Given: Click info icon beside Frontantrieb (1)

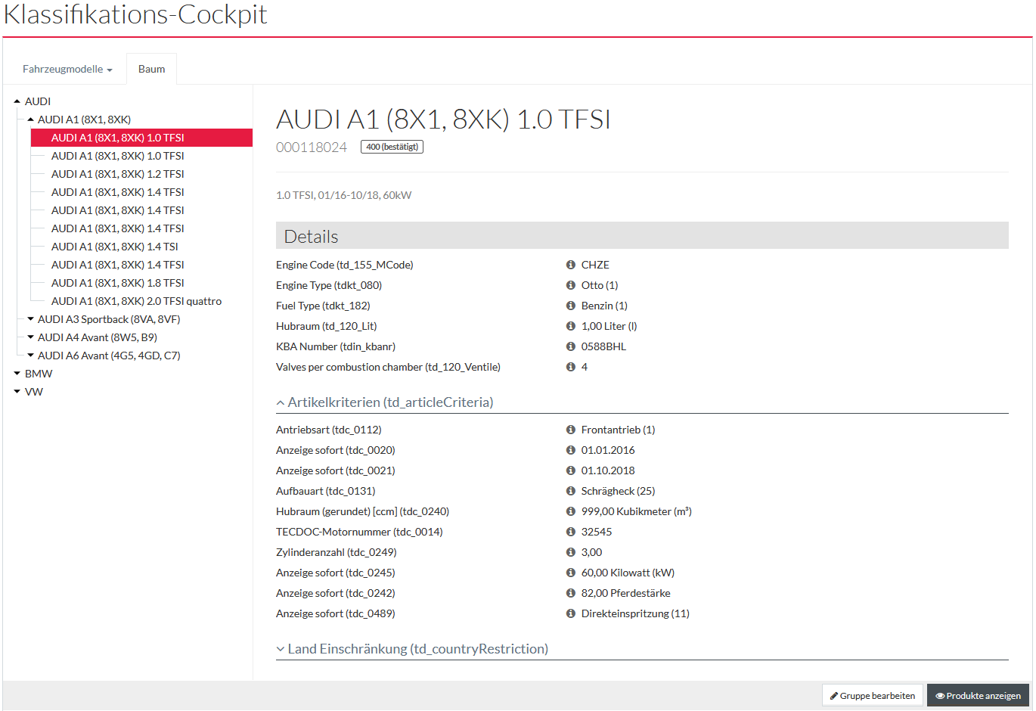Looking at the screenshot, I should coord(571,430).
